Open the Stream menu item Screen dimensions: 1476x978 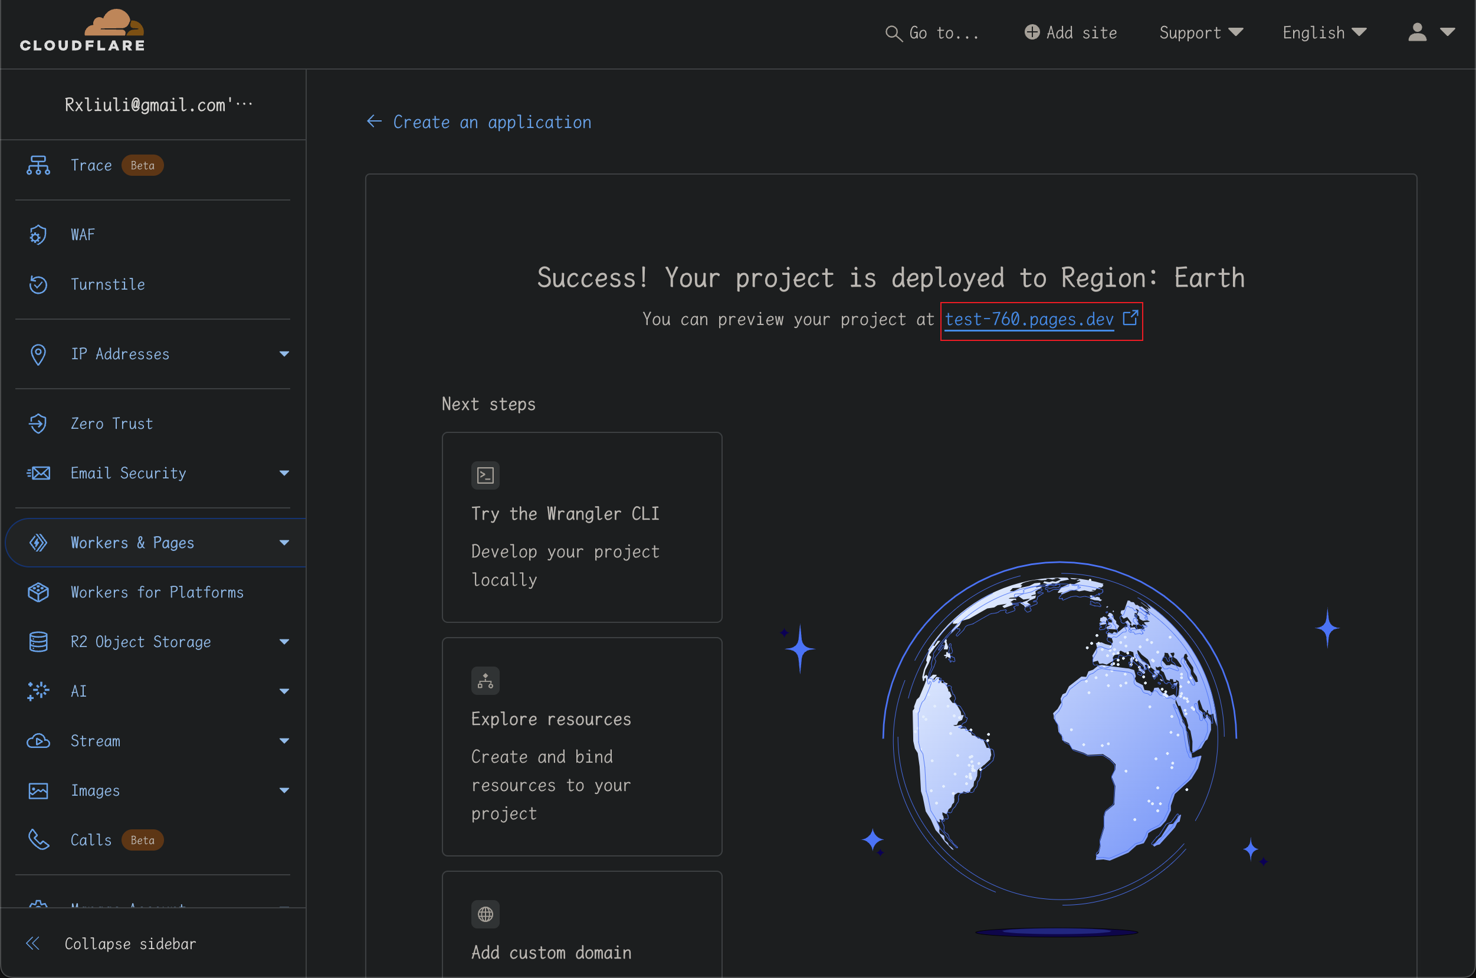[96, 741]
